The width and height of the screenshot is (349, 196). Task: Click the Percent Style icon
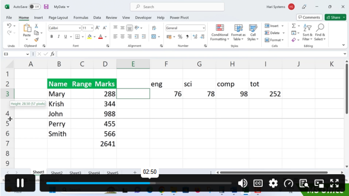tap(180, 37)
